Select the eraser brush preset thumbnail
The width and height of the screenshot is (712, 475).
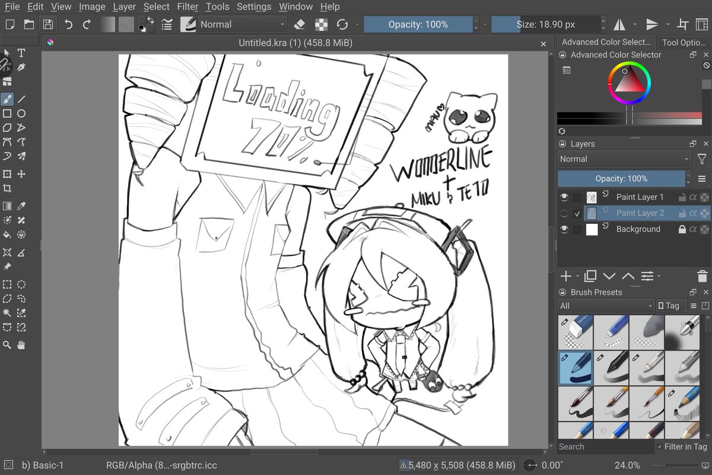pos(576,332)
